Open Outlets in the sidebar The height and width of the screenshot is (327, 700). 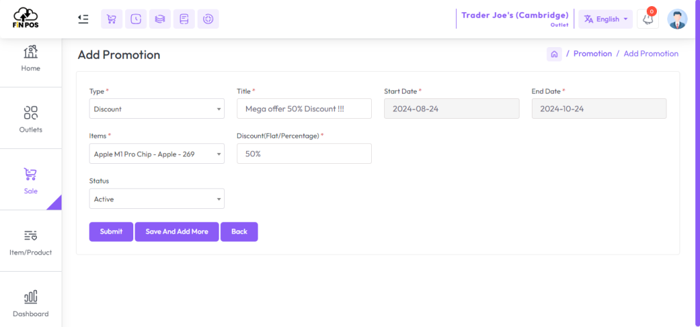click(x=30, y=118)
